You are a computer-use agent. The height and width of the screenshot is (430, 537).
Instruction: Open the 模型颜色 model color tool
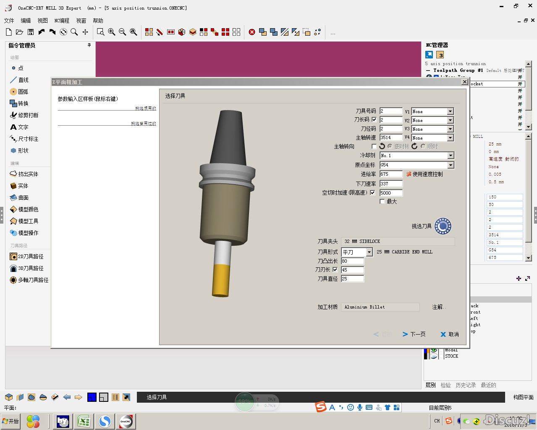coord(24,209)
